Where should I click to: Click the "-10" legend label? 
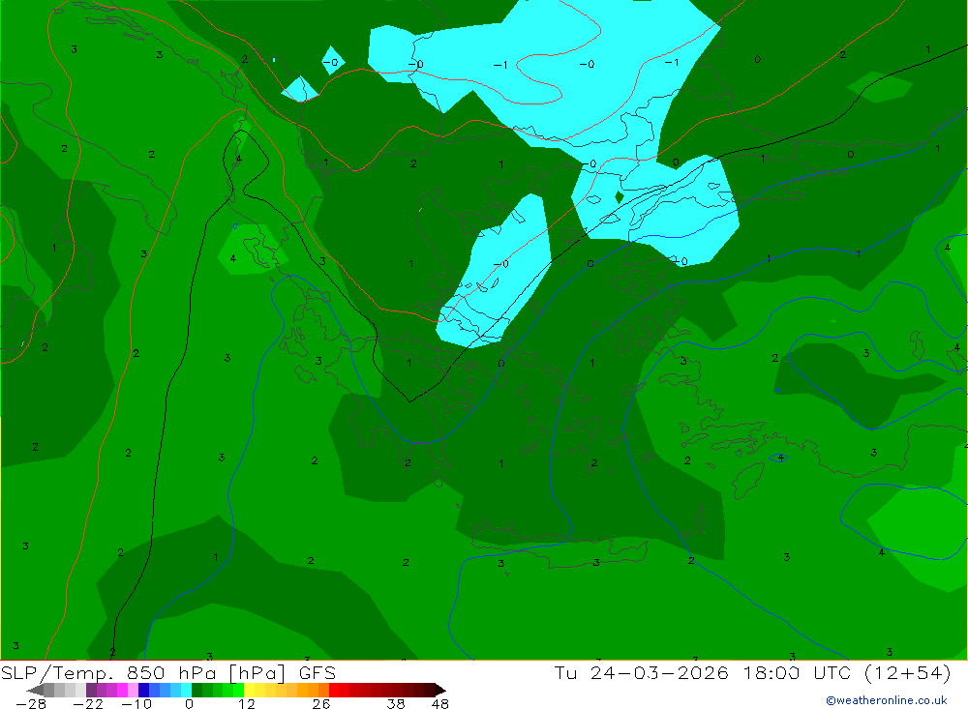click(x=136, y=704)
